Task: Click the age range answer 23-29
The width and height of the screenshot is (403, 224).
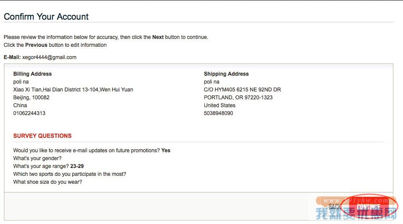Action: (x=77, y=166)
